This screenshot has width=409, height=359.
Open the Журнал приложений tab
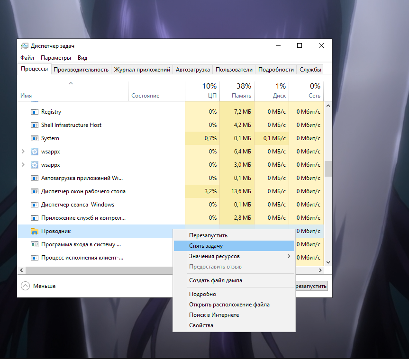click(142, 70)
